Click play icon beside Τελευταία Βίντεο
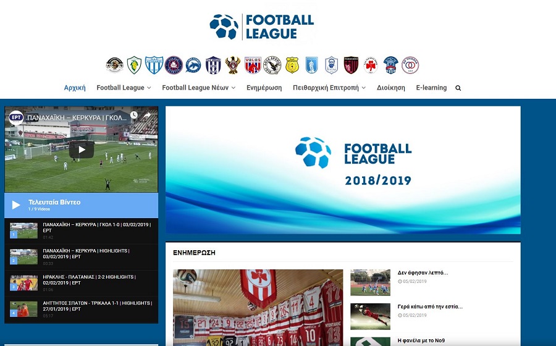 tap(16, 205)
